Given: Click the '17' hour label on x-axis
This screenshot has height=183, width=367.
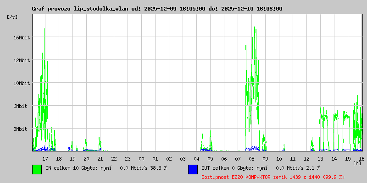Looking at the screenshot, I should pyautogui.click(x=45, y=159).
